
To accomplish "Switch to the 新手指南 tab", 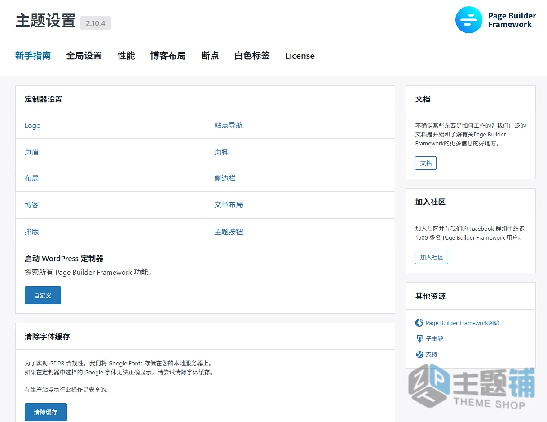I will 33,56.
